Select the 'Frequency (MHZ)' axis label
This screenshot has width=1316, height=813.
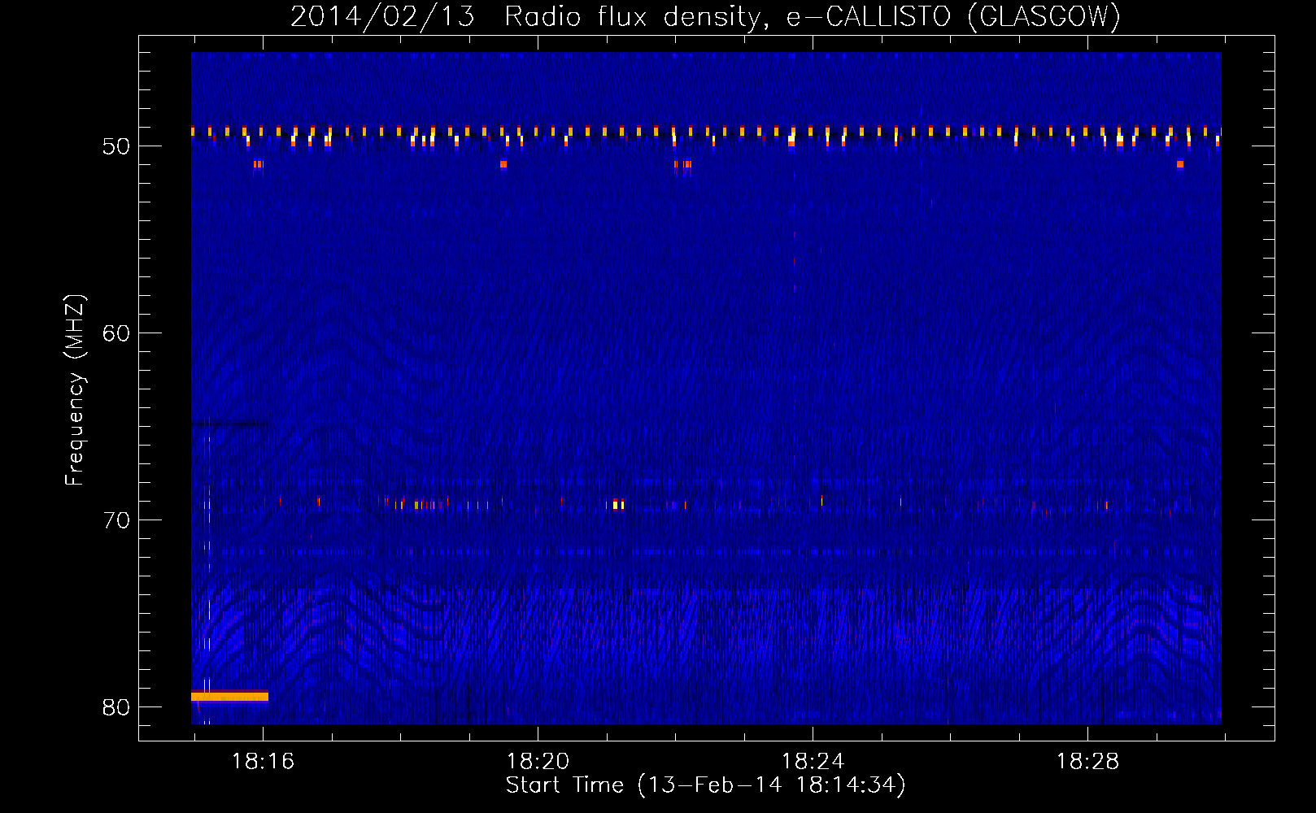(74, 390)
